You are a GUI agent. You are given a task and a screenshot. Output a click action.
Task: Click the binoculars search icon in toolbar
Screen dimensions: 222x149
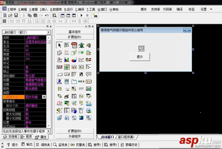click(x=95, y=15)
